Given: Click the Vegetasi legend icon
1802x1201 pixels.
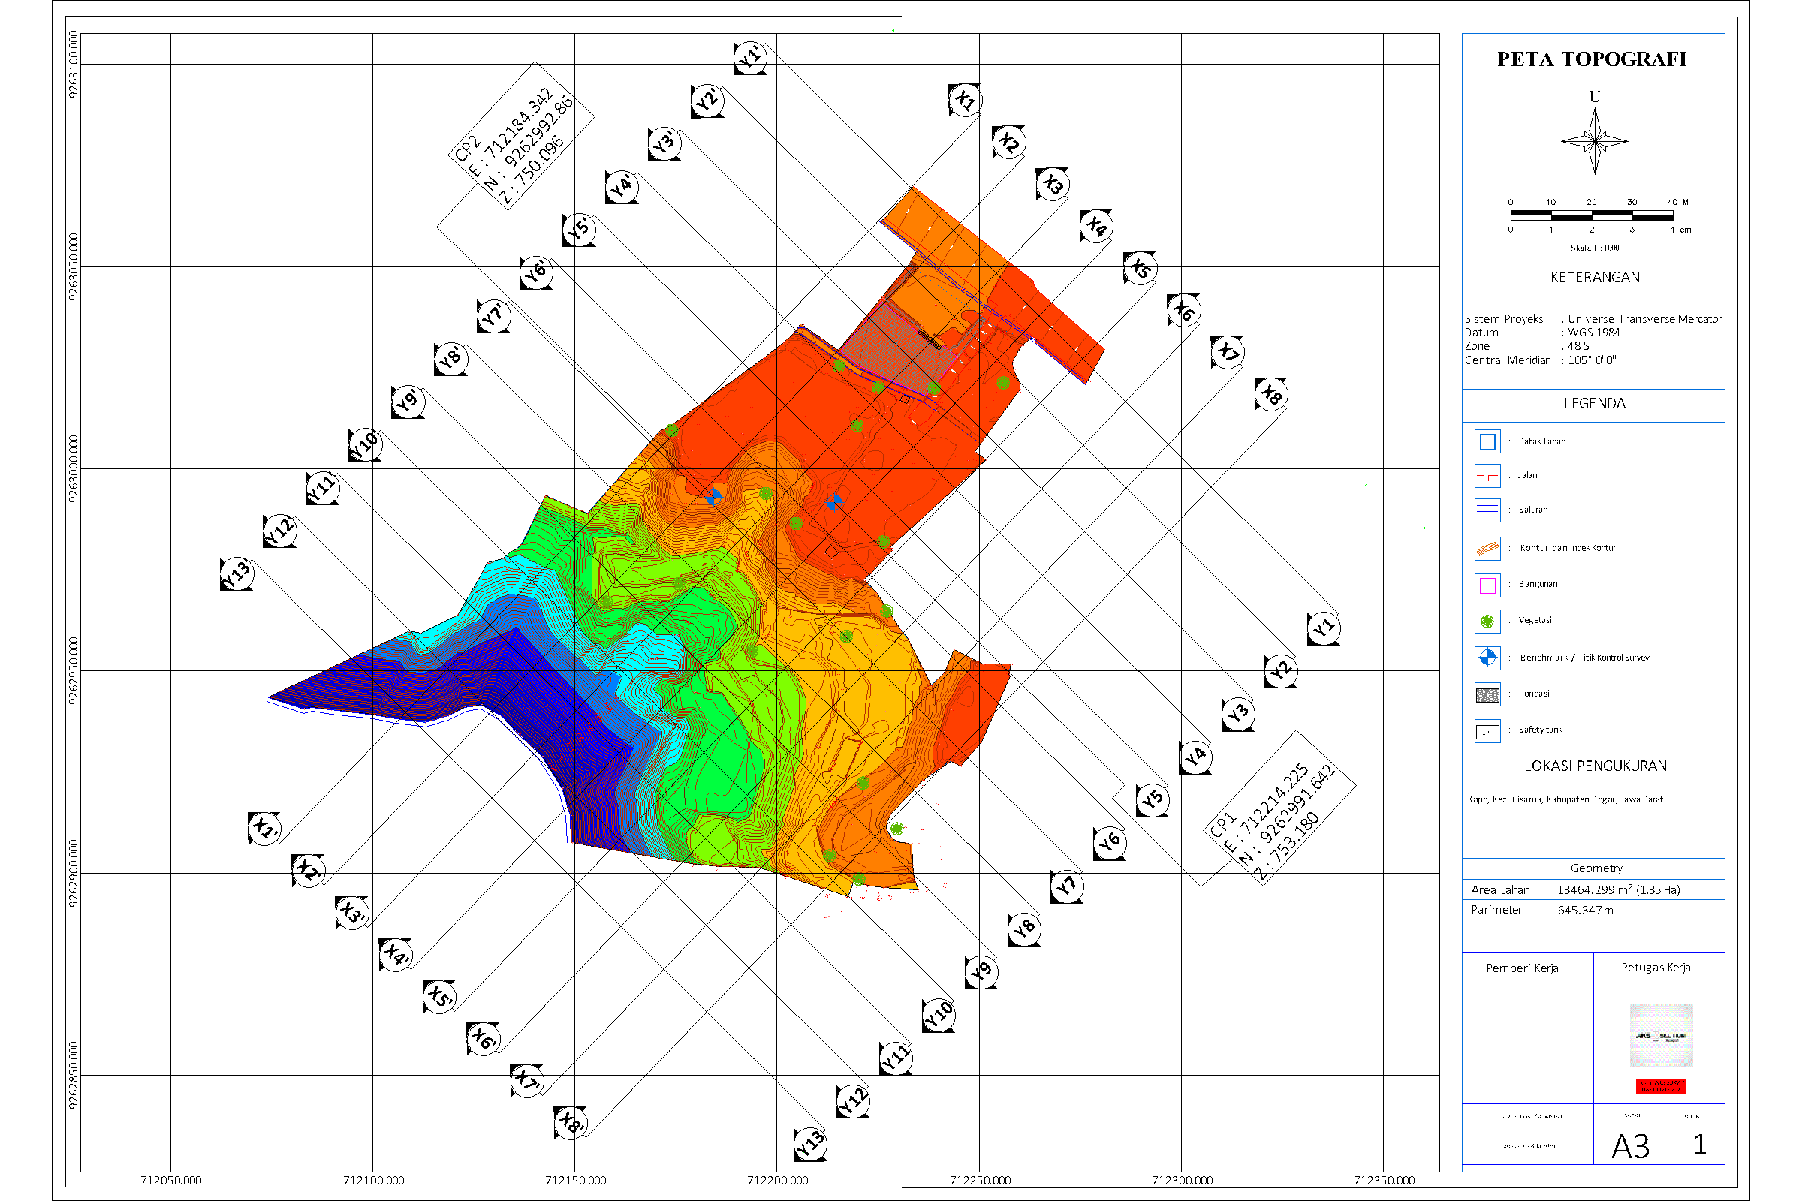Looking at the screenshot, I should coord(1487,622).
